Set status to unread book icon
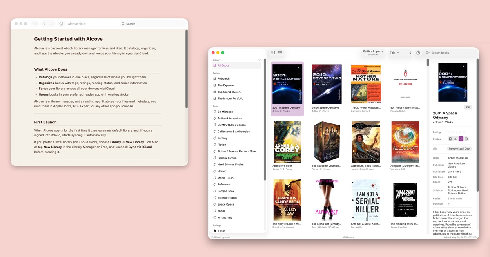The height and width of the screenshot is (257, 490). pyautogui.click(x=450, y=139)
